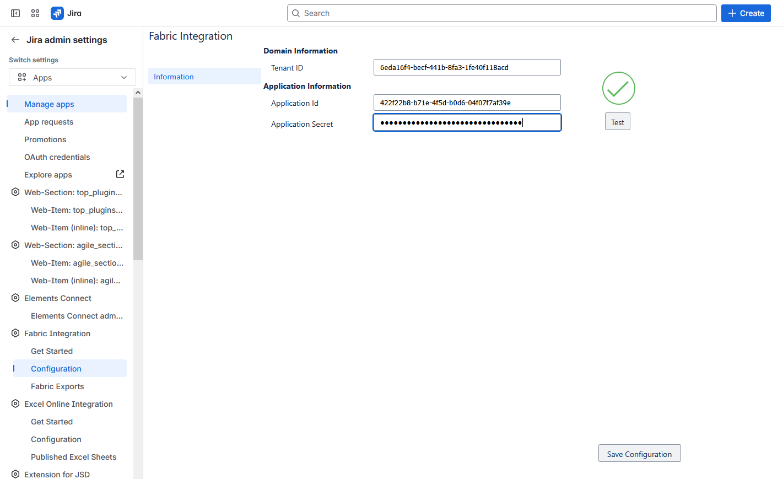The image size is (783, 479).
Task: Click the blue Create button
Action: 746,13
